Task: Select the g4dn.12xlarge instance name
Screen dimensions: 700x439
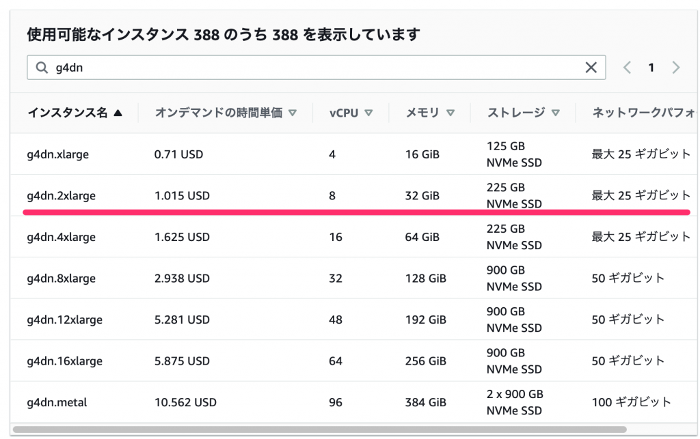Action: [x=65, y=320]
